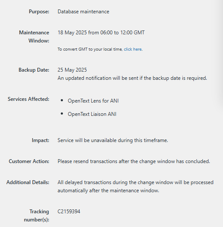Click the 'Please resend transactions' sentence
The width and height of the screenshot is (223, 227).
pos(134,161)
